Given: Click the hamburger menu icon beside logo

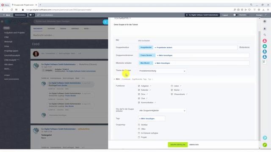Looking at the screenshot, I should pos(2,22).
